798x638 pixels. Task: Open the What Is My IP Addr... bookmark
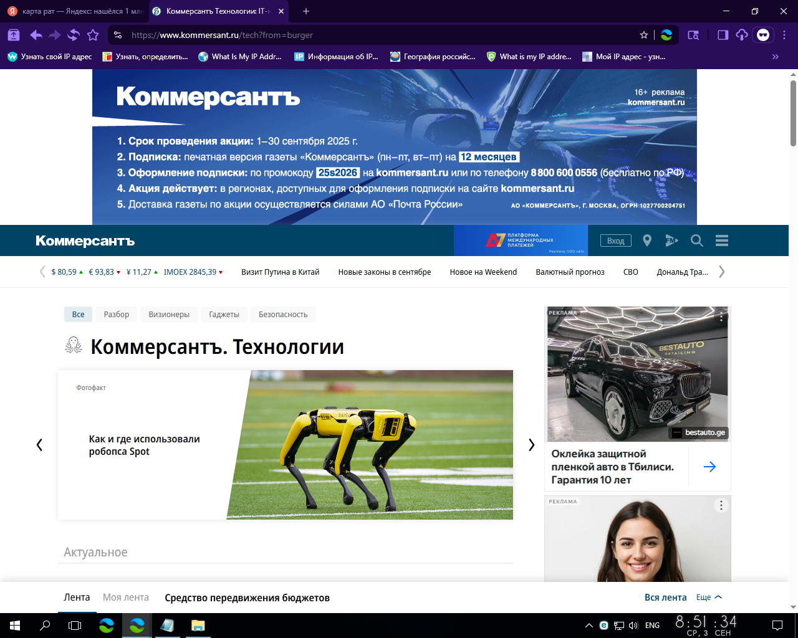pyautogui.click(x=240, y=57)
